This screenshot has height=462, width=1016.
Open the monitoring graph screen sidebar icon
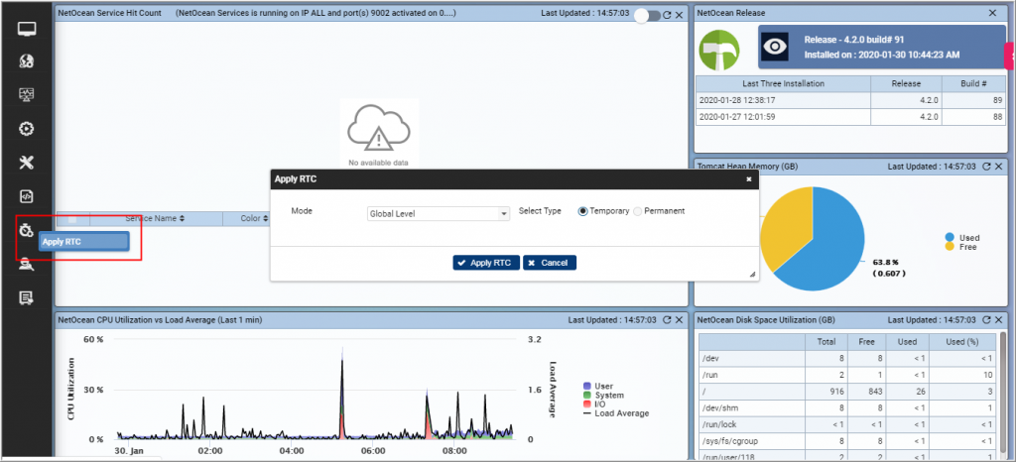pyautogui.click(x=27, y=95)
